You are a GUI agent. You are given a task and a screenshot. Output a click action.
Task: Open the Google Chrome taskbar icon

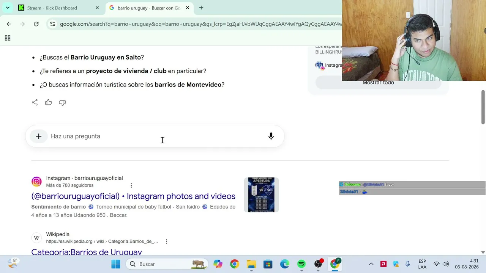[x=234, y=264]
